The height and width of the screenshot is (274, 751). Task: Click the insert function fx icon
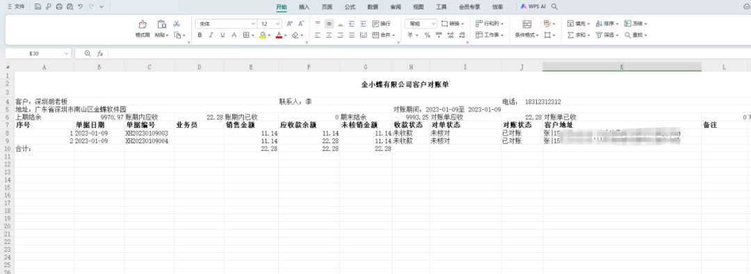coord(100,54)
